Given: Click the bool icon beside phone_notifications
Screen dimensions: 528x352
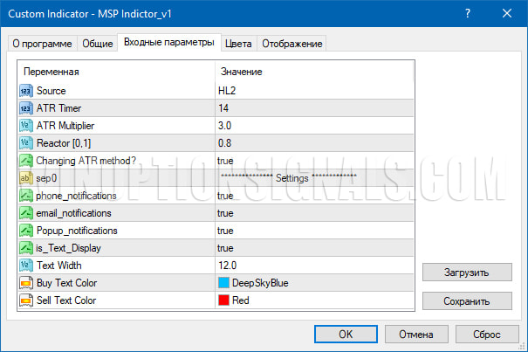Looking at the screenshot, I should 26,196.
